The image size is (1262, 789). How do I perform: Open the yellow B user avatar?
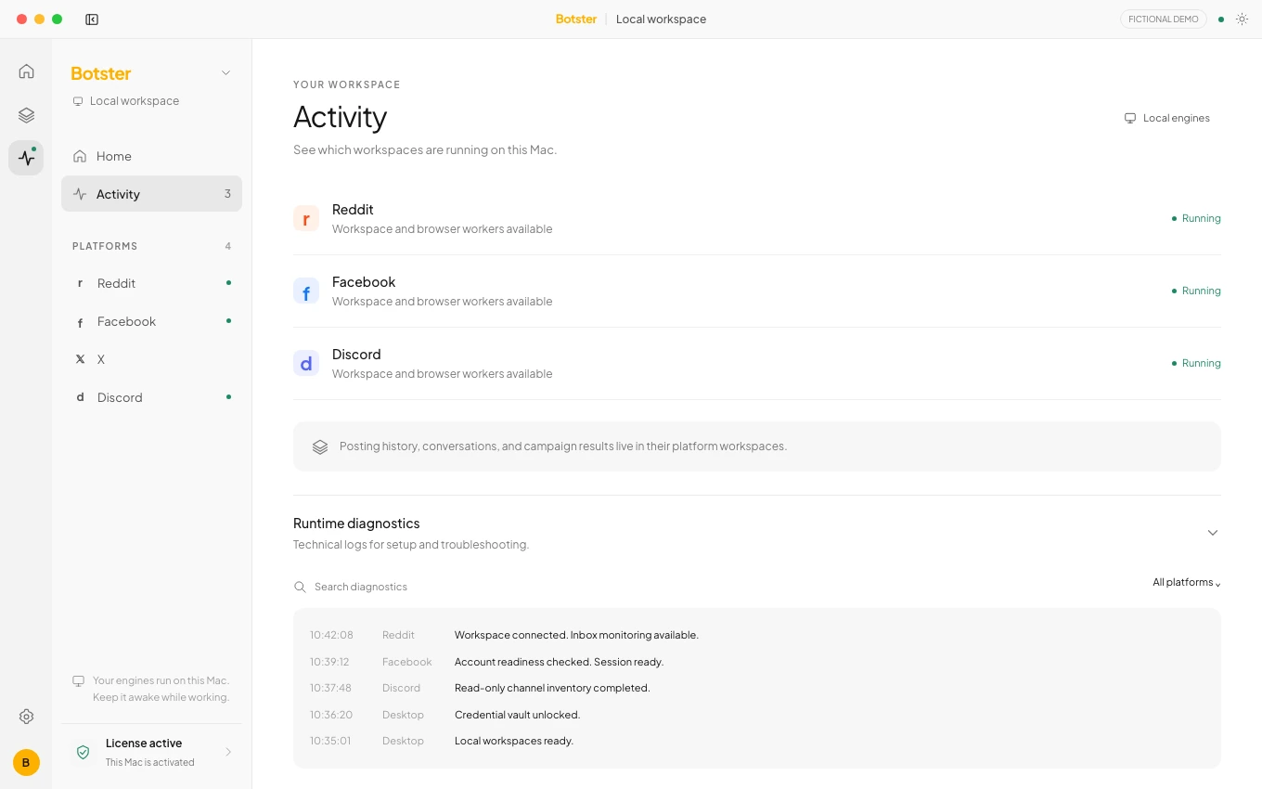click(26, 763)
